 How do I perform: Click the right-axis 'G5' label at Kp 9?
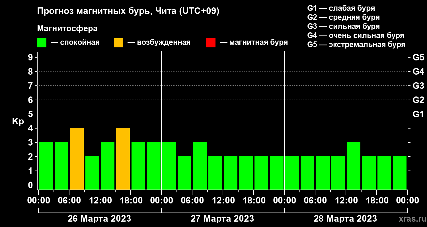tap(418, 57)
